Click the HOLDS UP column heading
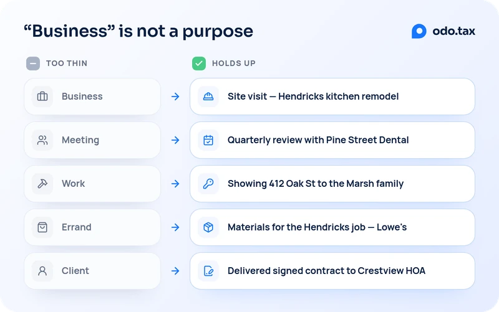 pos(234,64)
